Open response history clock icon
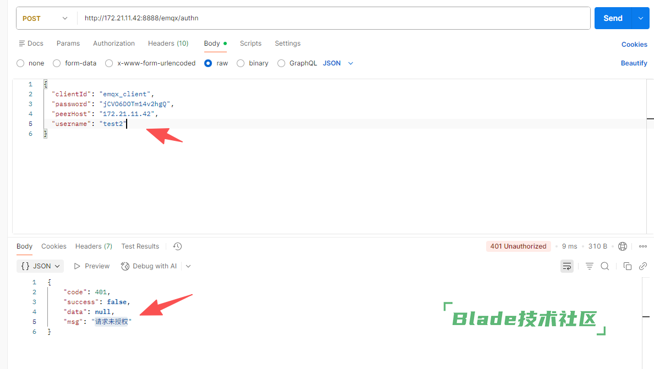 tap(177, 246)
